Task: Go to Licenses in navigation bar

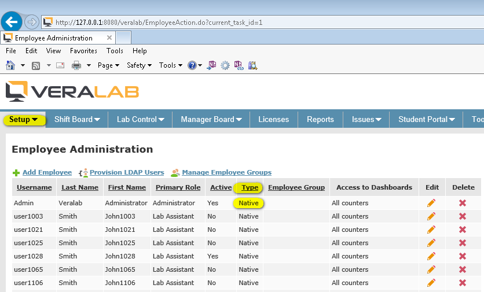Action: point(273,119)
